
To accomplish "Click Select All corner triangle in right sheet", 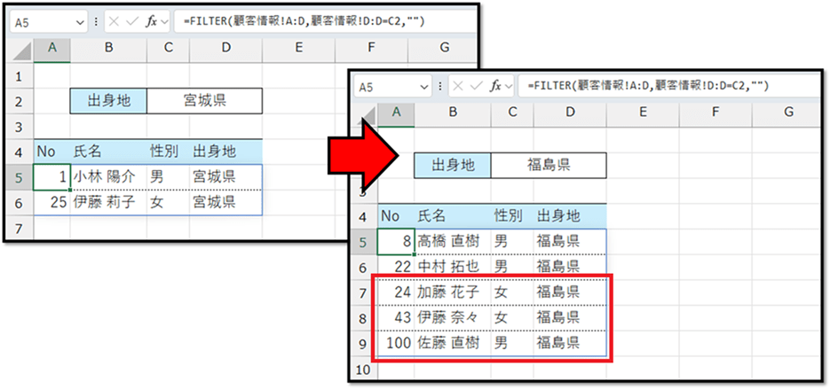I will pos(364,112).
